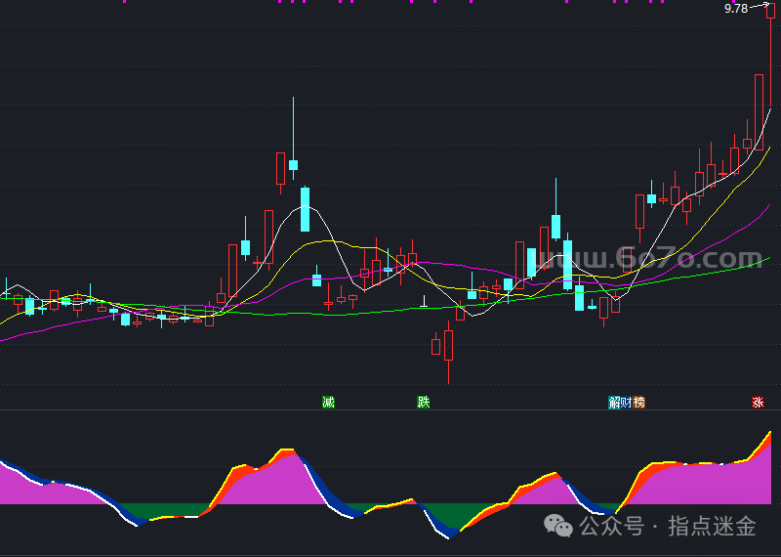Select the teal 解 event marker
The image size is (781, 557).
click(x=615, y=402)
